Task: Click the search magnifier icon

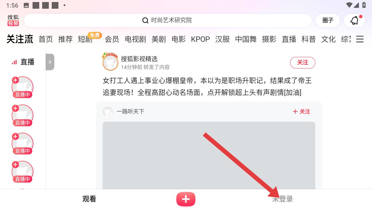Action: [145, 20]
